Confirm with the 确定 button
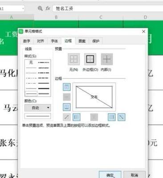163x178 pixels. click(110, 175)
